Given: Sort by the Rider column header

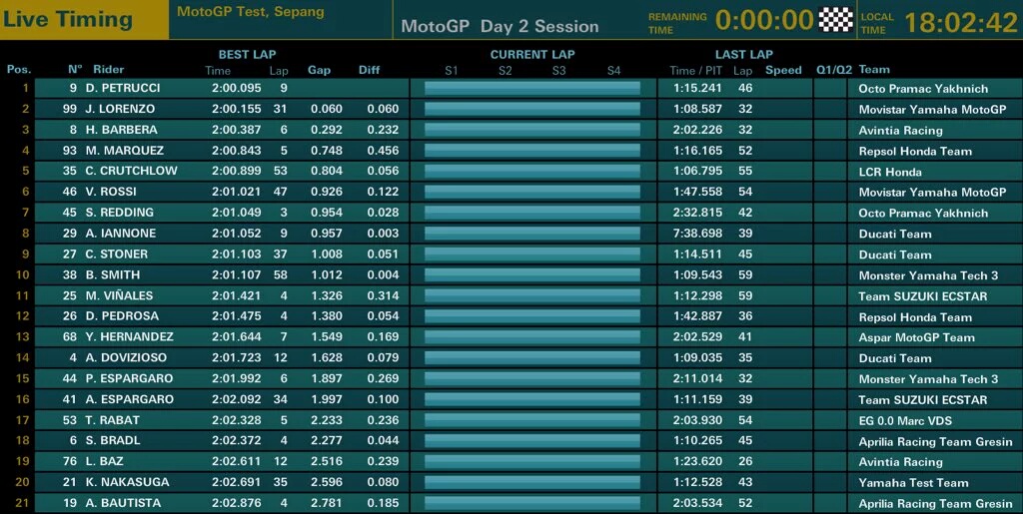Looking at the screenshot, I should click(108, 70).
